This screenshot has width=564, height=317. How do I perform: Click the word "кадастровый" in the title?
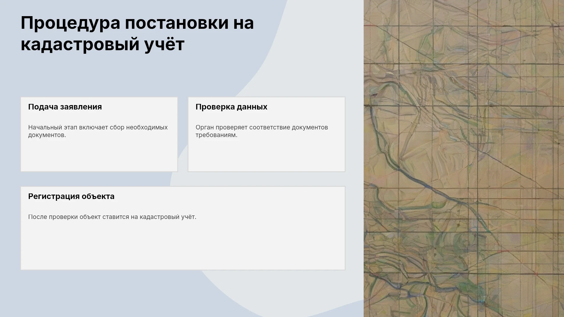click(80, 45)
